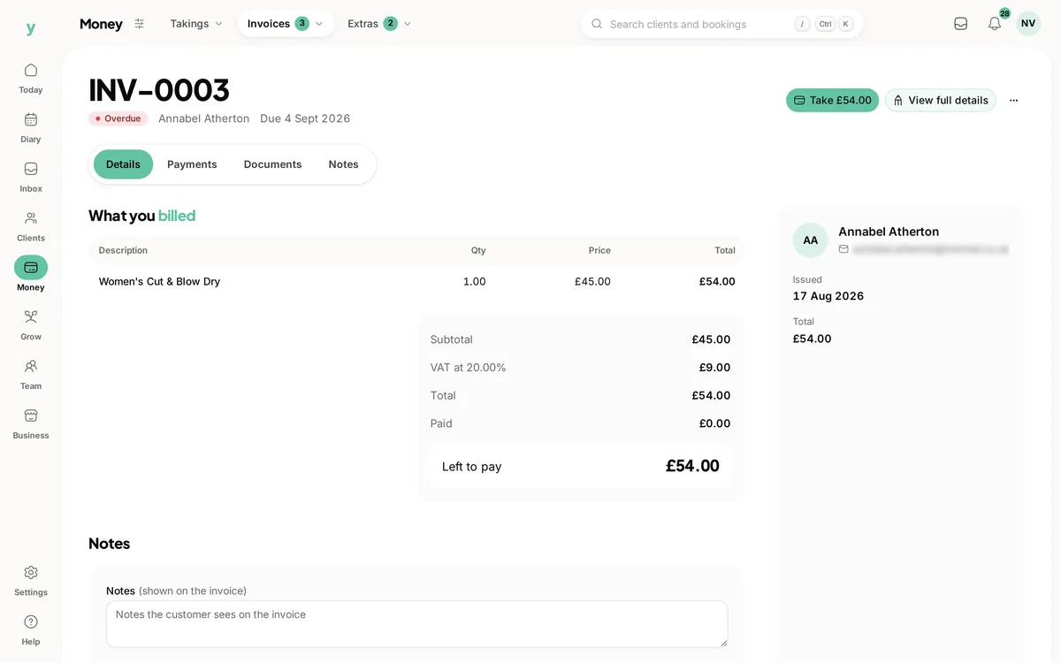Switch to the Notes tab
The width and height of the screenshot is (1061, 663).
click(x=343, y=164)
